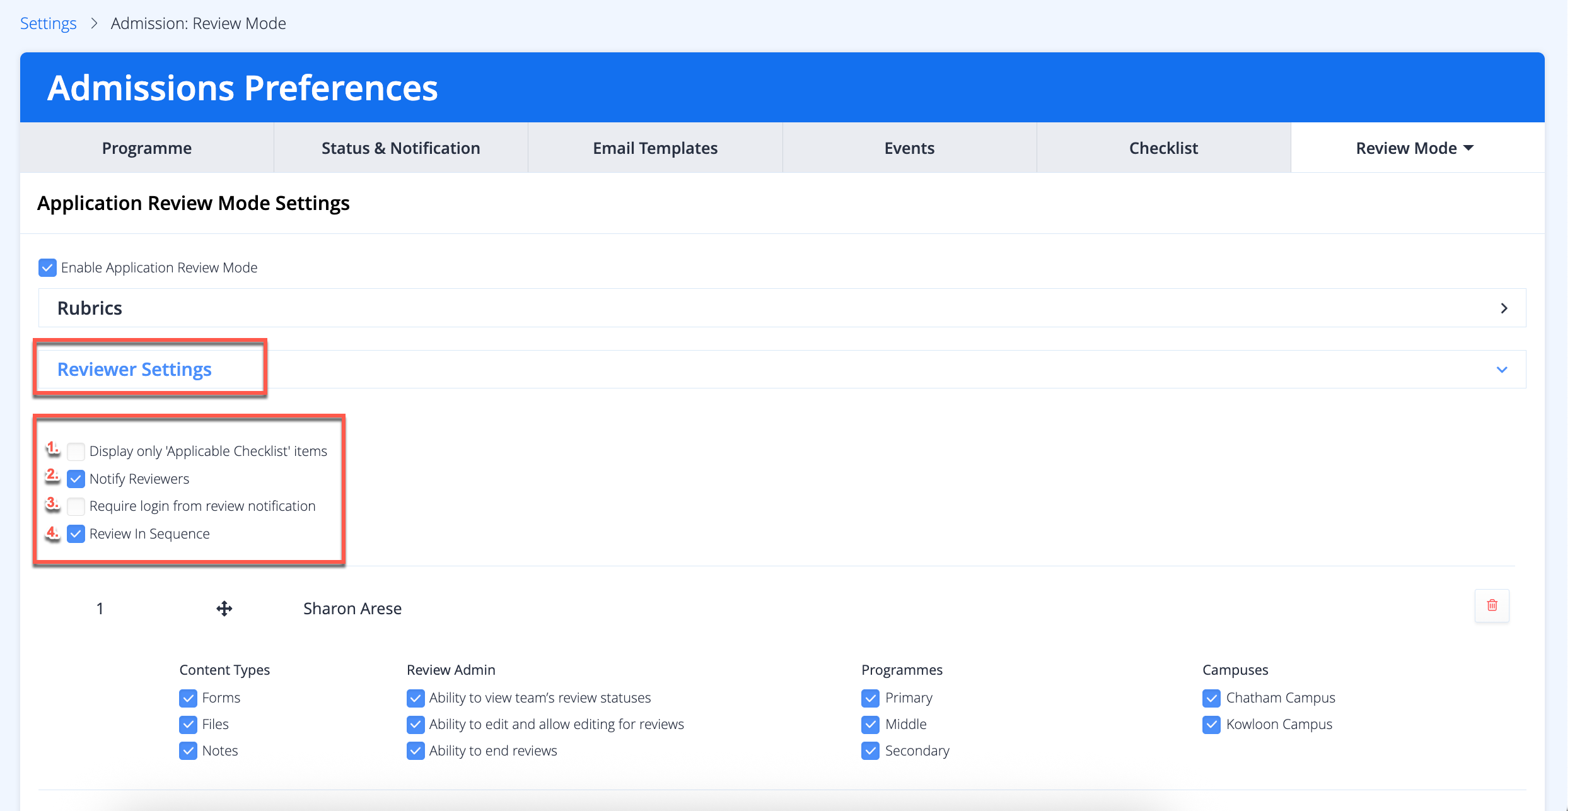Toggle Ability to end reviews checkbox
The height and width of the screenshot is (811, 1570).
click(416, 751)
